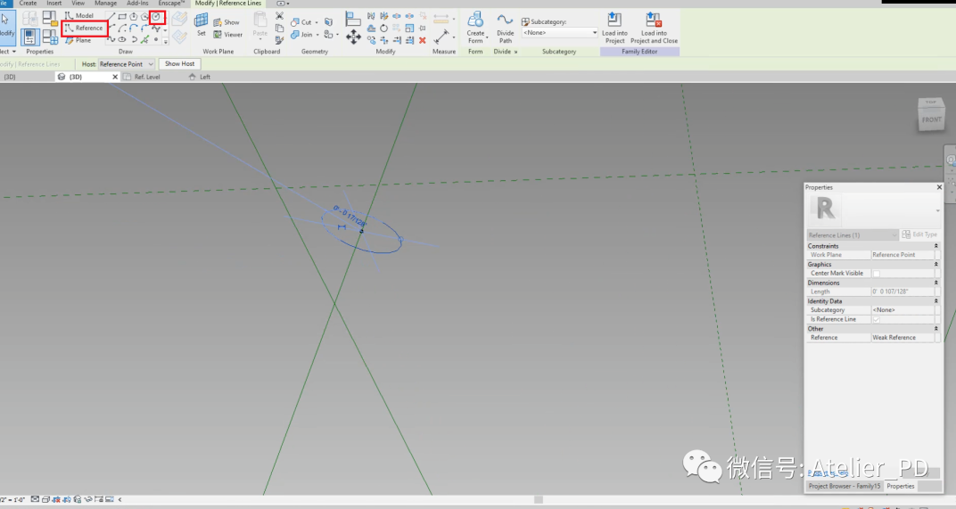Viewport: 956px width, 509px height.
Task: Click the ViewCube FRONT face
Action: [931, 119]
